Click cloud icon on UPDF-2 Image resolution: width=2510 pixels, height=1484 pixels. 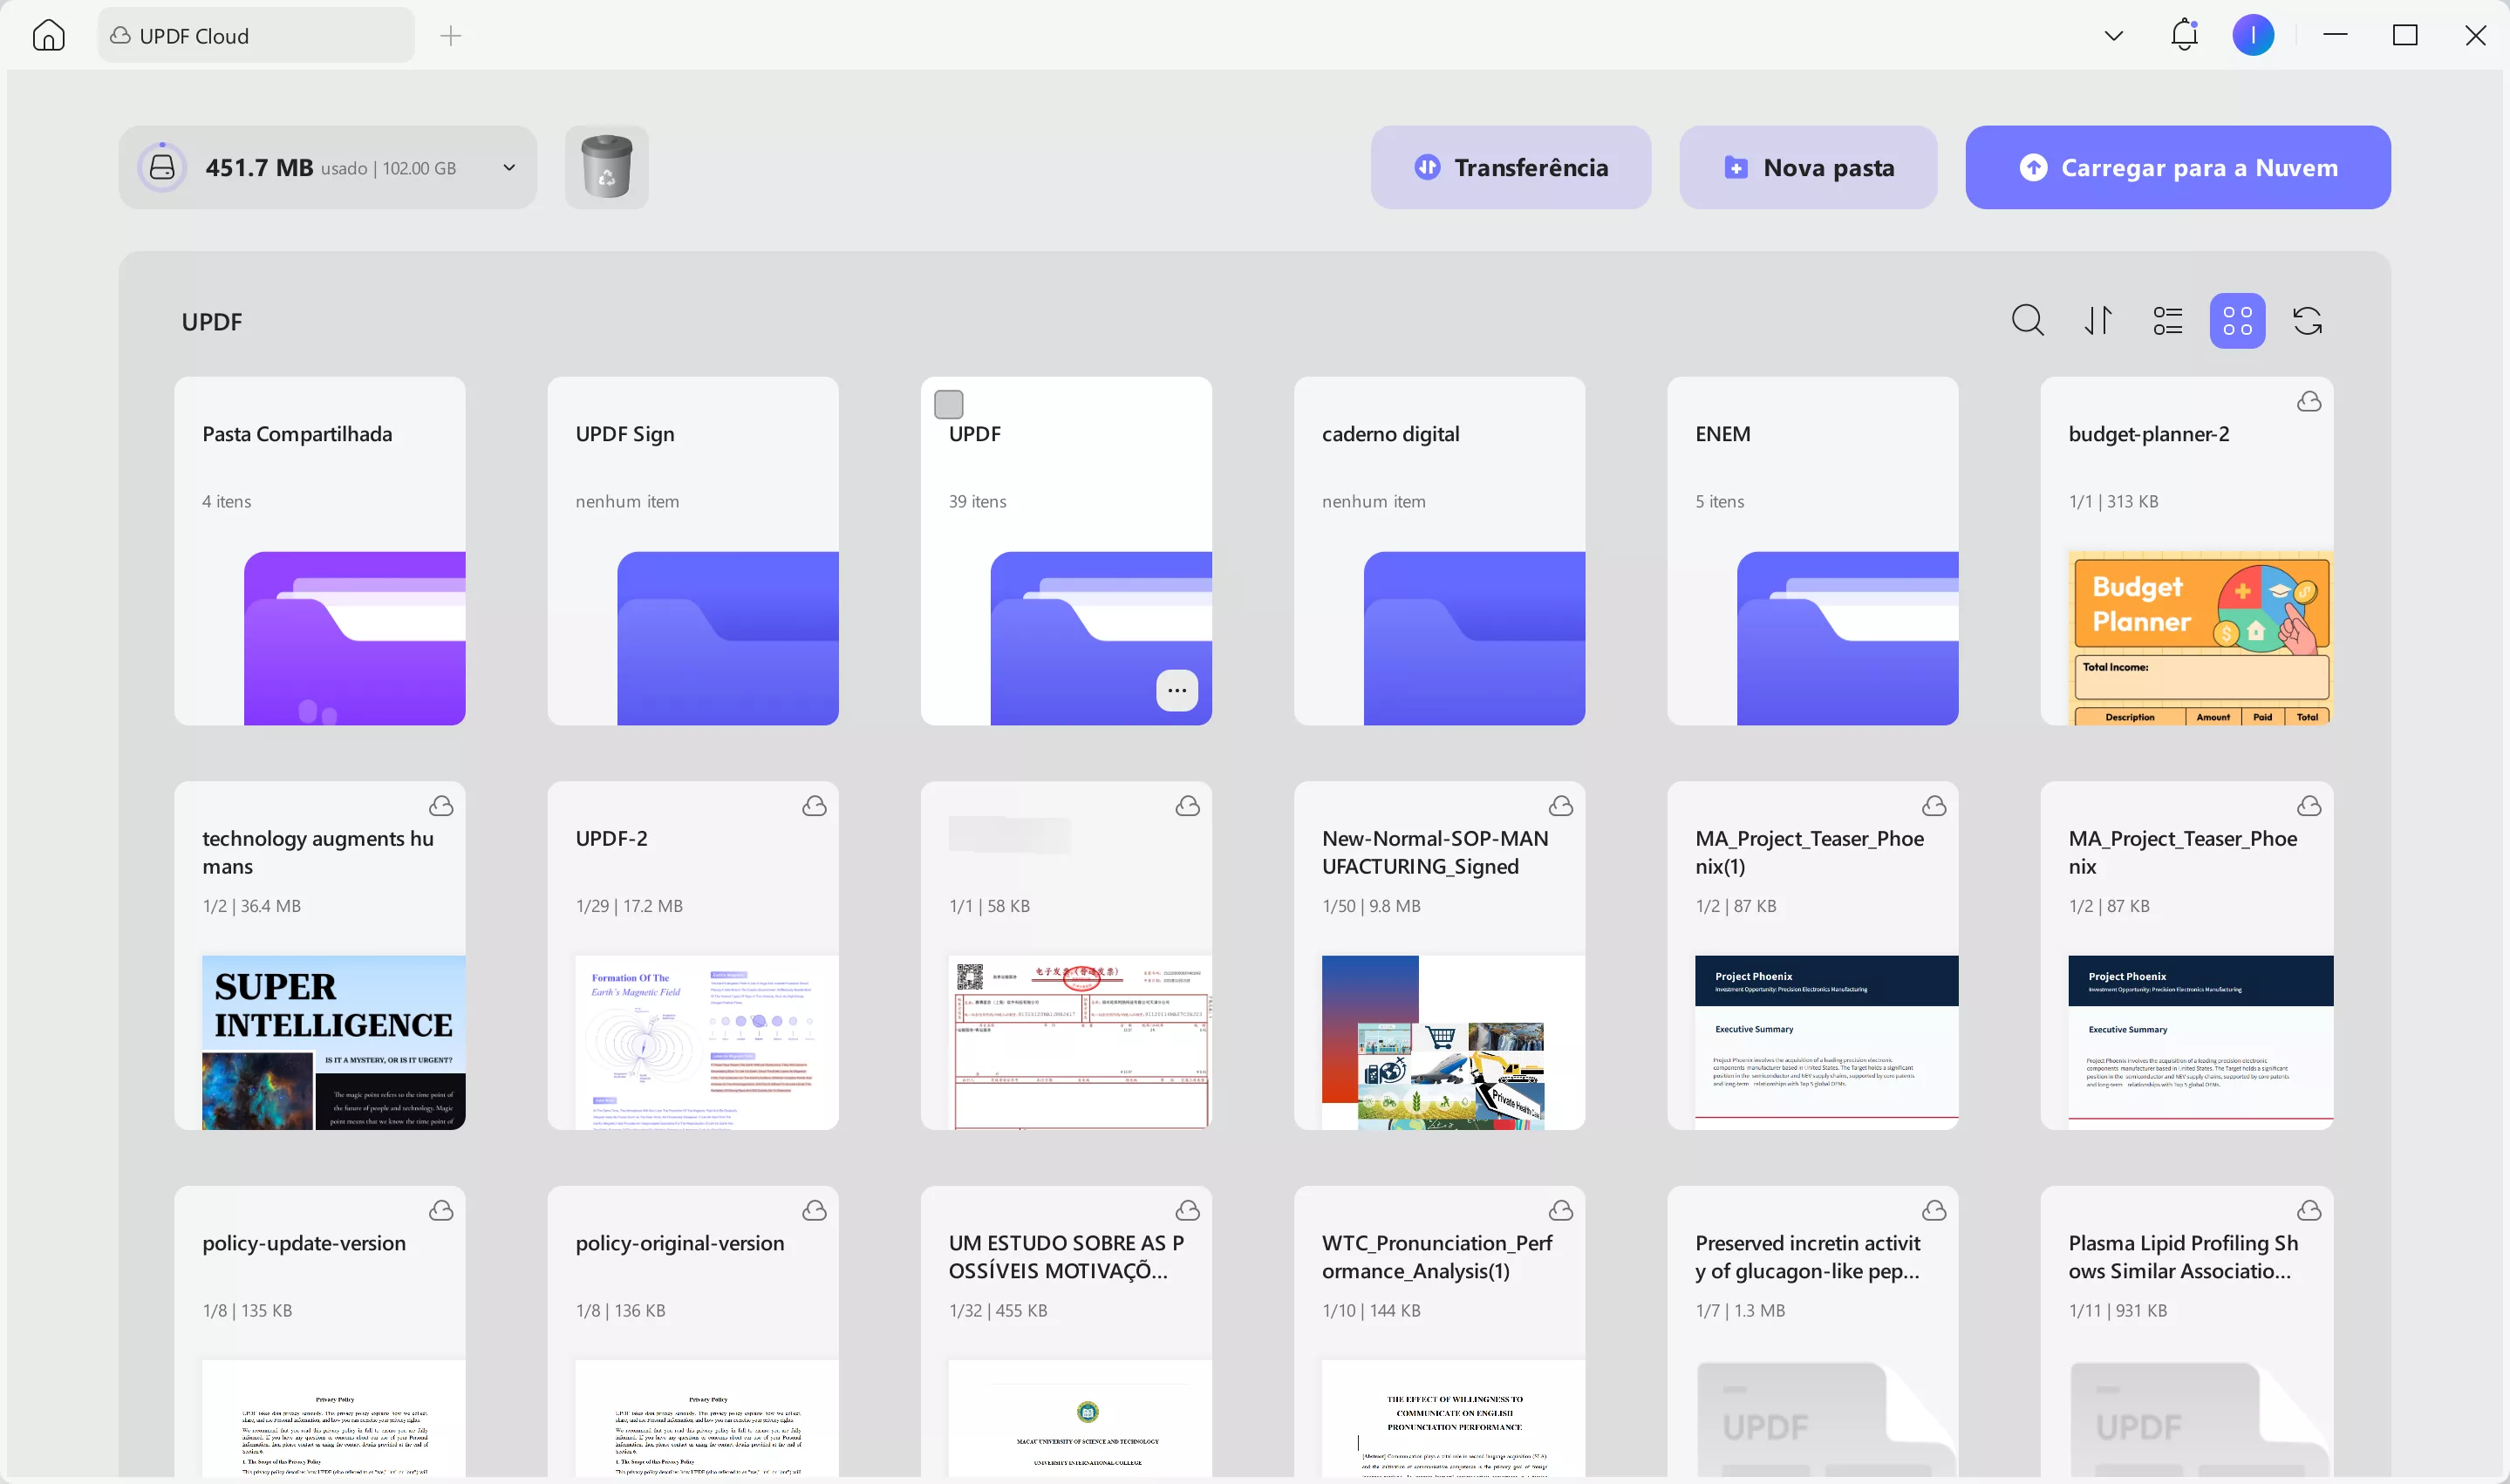point(814,806)
